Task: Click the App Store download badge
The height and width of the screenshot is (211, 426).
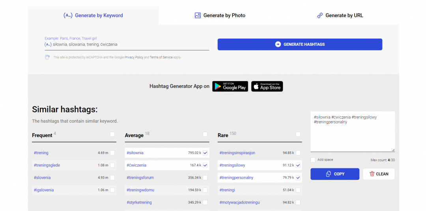Action: tap(267, 86)
